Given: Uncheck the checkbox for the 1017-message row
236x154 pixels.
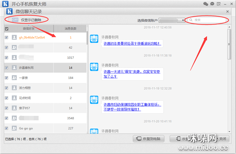Looking at the screenshot, I should [x=6, y=58].
